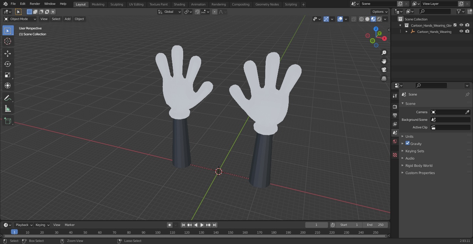Toggle the collection exclude checkbox

click(x=455, y=25)
